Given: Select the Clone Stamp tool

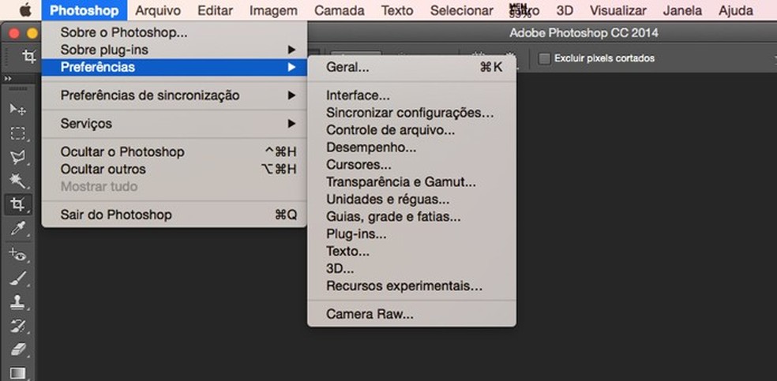Looking at the screenshot, I should pos(17,301).
